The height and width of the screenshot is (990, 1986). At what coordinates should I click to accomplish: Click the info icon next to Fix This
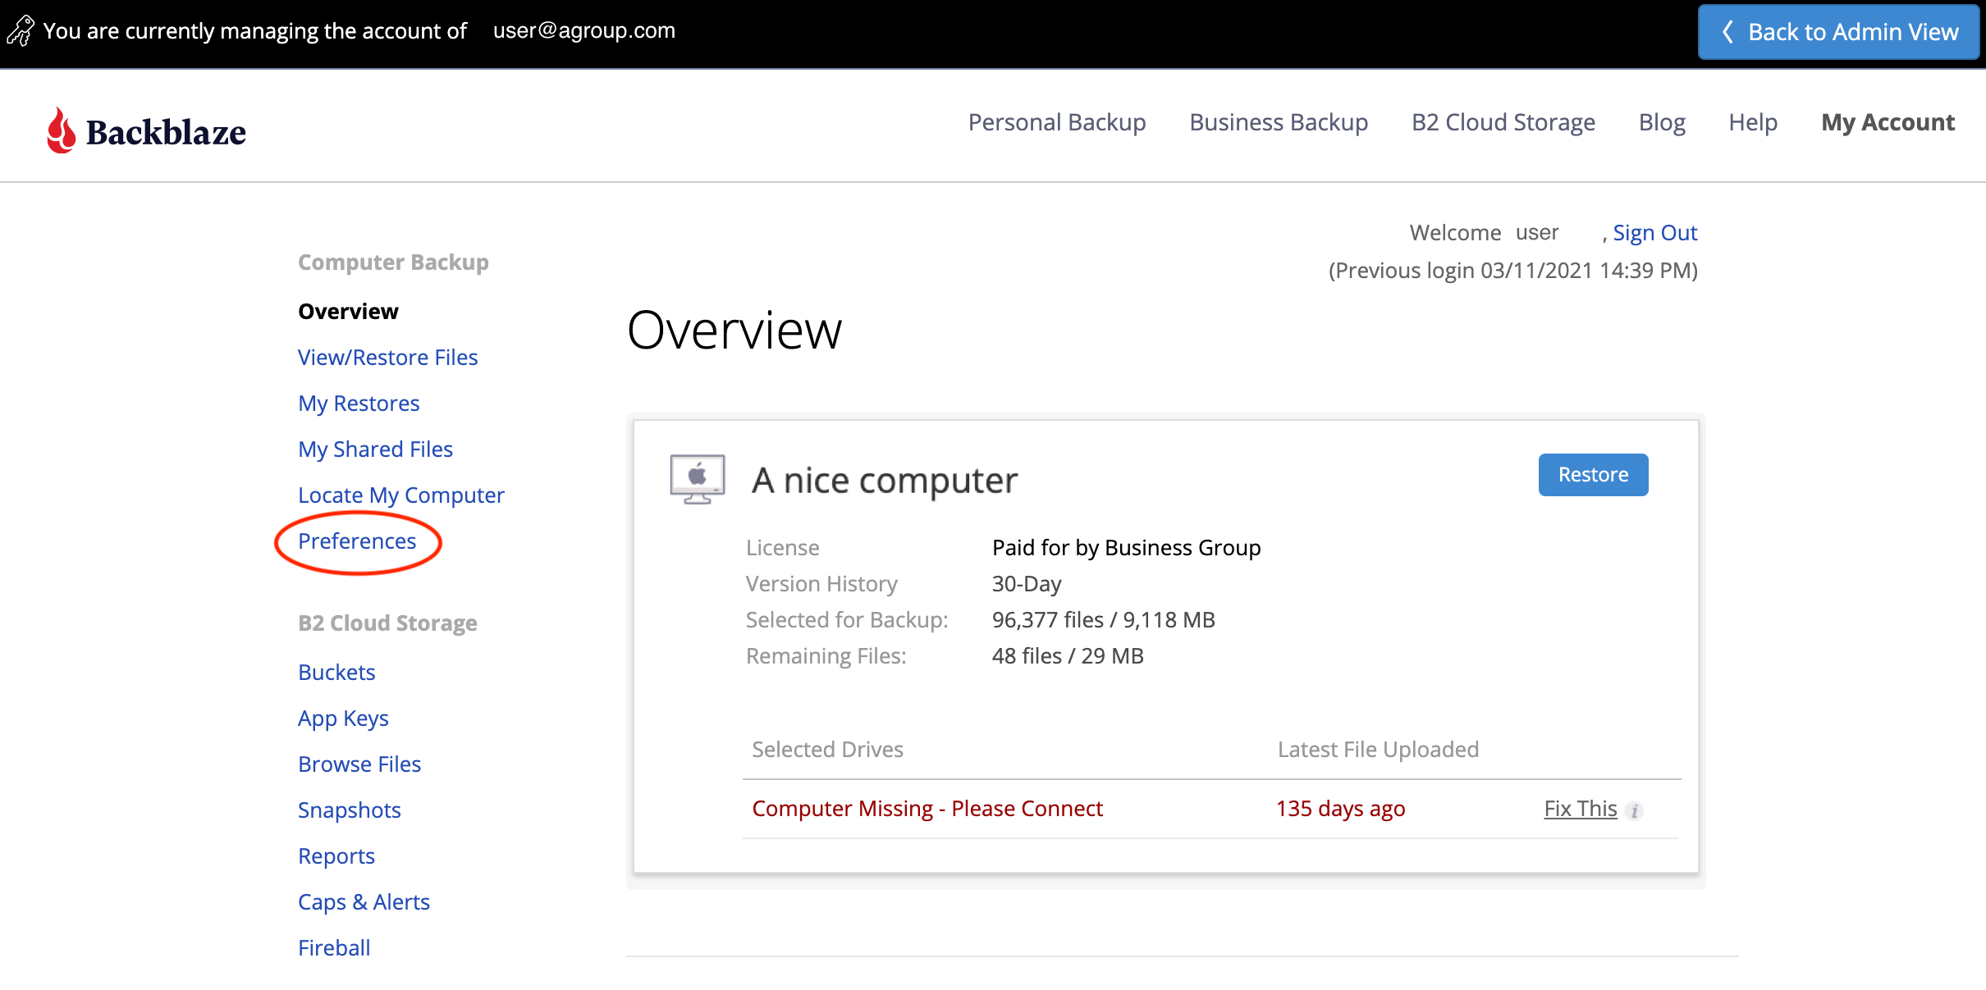coord(1635,810)
